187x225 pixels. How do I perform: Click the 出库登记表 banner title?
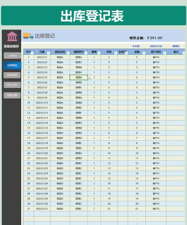tap(92, 16)
